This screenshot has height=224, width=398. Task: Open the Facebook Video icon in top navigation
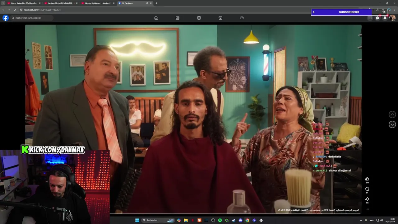(x=199, y=18)
